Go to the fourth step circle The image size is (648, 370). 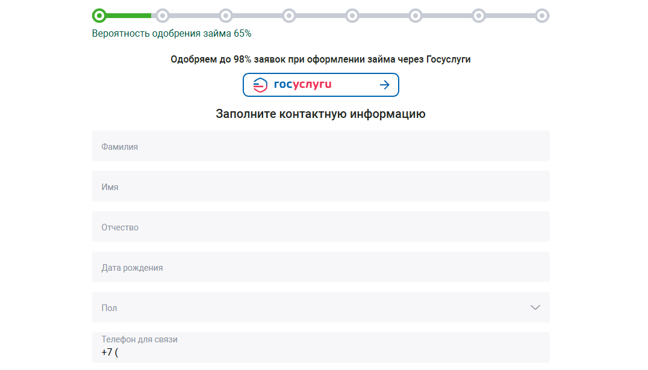click(x=289, y=16)
